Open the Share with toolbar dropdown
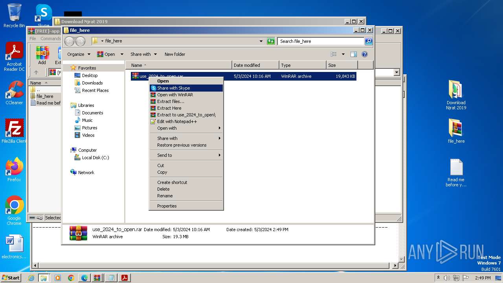Screen dimensions: 503x283 [x=143, y=54]
